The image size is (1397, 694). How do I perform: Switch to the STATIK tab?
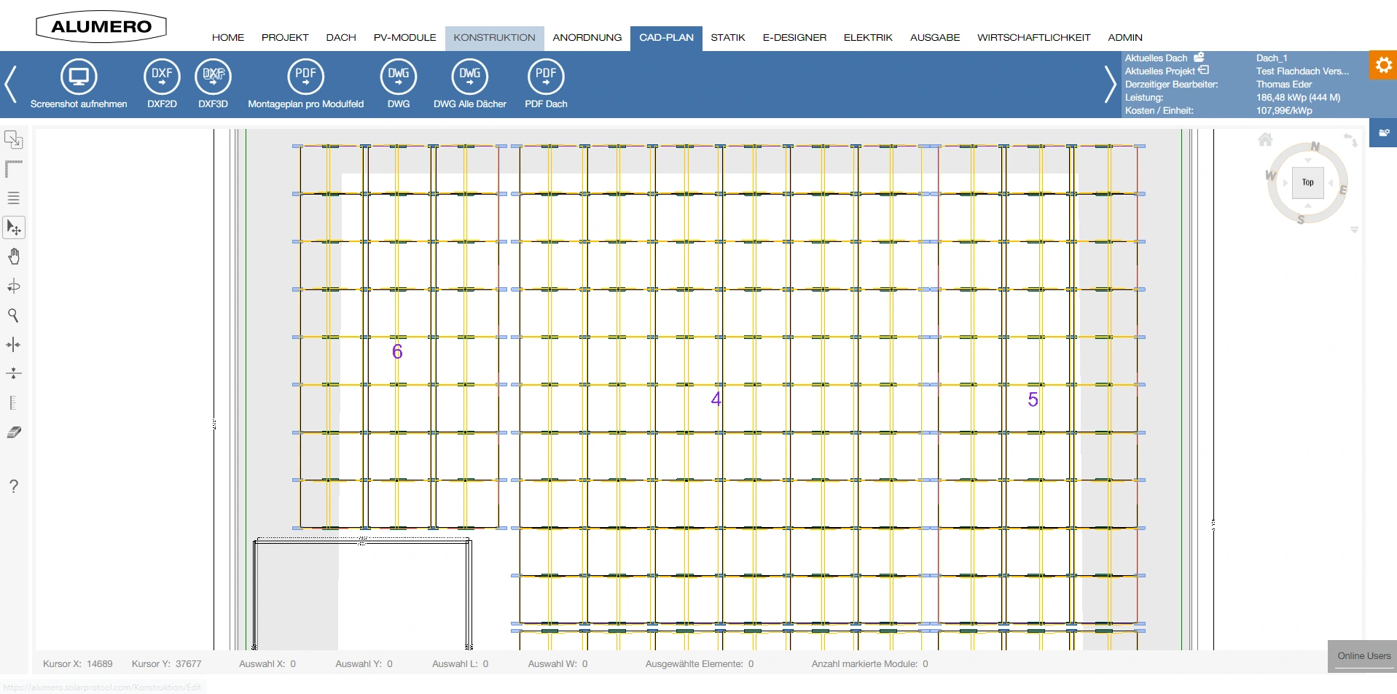click(727, 37)
